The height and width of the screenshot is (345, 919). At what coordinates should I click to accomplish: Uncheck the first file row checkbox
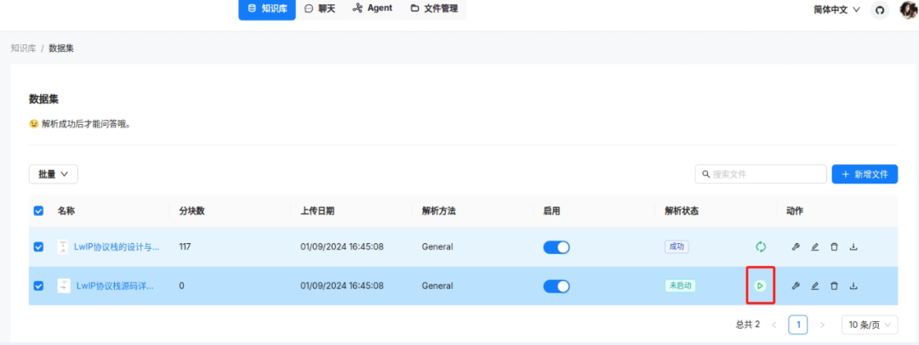pos(38,247)
